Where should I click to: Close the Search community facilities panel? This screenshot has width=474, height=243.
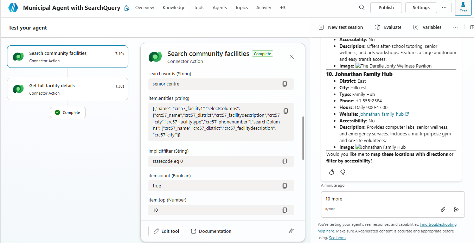(292, 57)
